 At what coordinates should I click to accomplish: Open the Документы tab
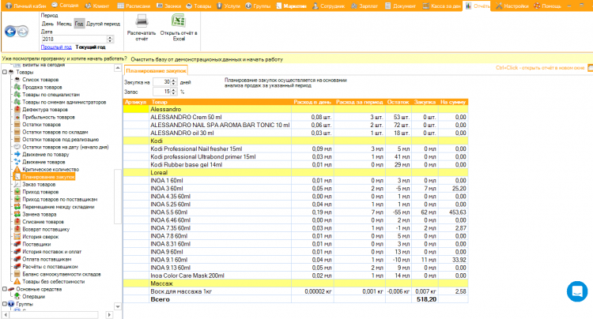(400, 6)
